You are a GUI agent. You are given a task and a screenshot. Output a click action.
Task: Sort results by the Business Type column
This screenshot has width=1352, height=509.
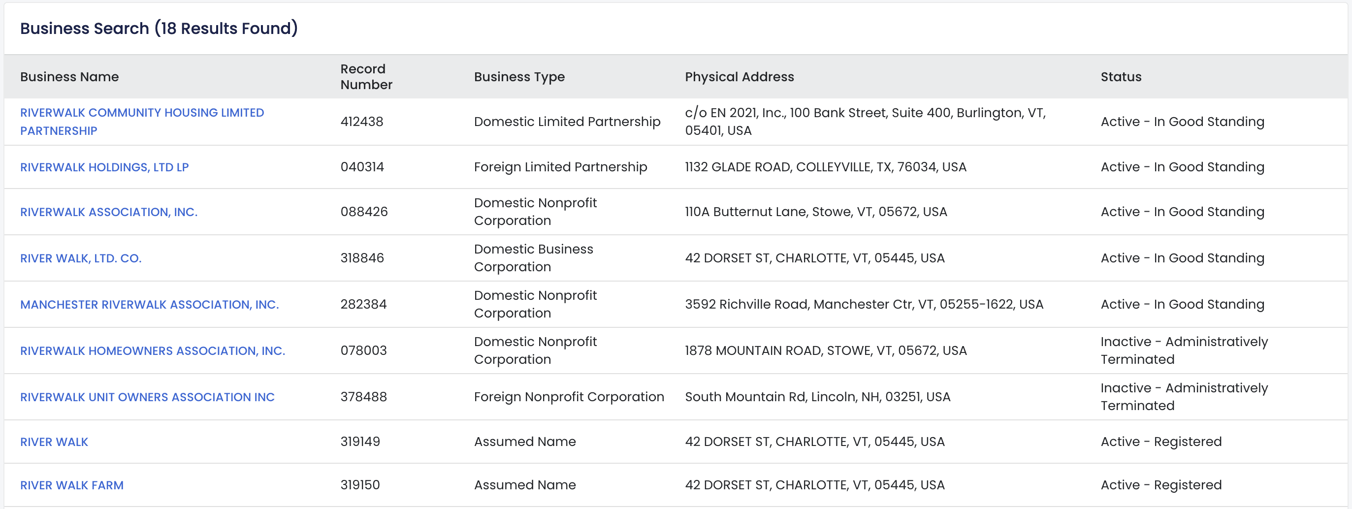point(519,77)
